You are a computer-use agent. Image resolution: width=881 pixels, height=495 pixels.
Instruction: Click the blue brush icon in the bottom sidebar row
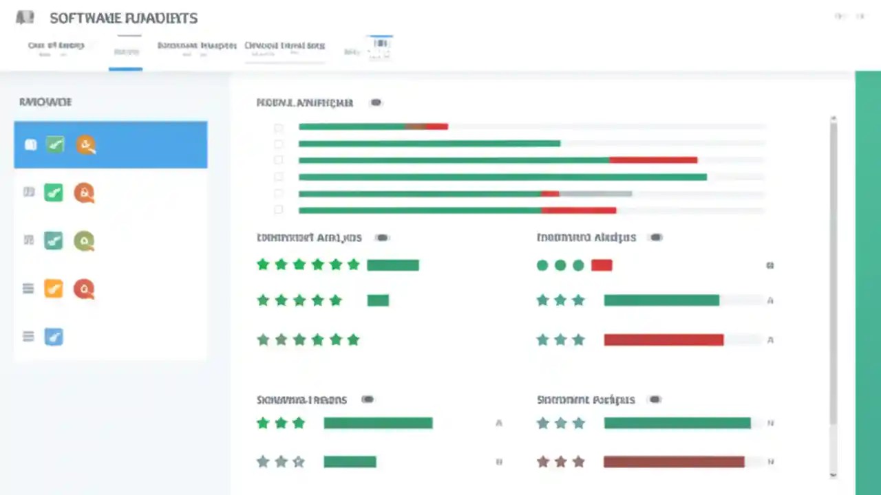pyautogui.click(x=53, y=336)
